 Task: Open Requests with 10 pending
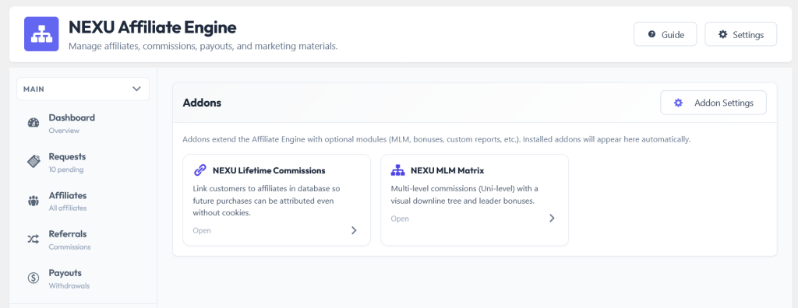(x=83, y=162)
